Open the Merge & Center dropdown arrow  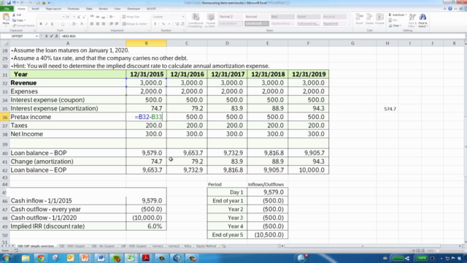pyautogui.click(x=149, y=24)
